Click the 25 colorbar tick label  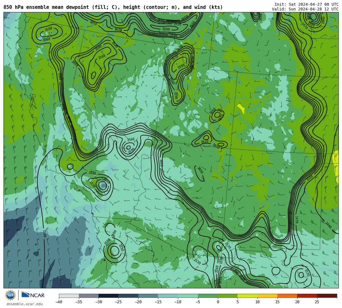click(317, 302)
